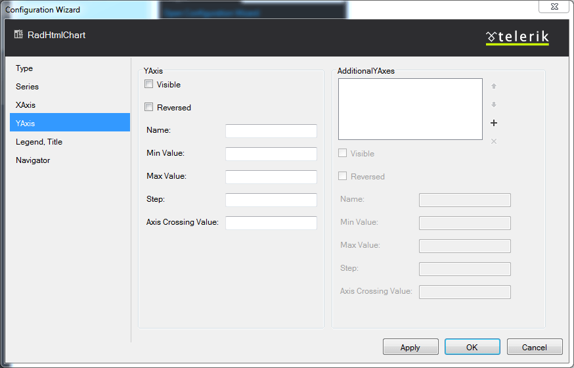
Task: Open the Type section
Action: pyautogui.click(x=24, y=68)
